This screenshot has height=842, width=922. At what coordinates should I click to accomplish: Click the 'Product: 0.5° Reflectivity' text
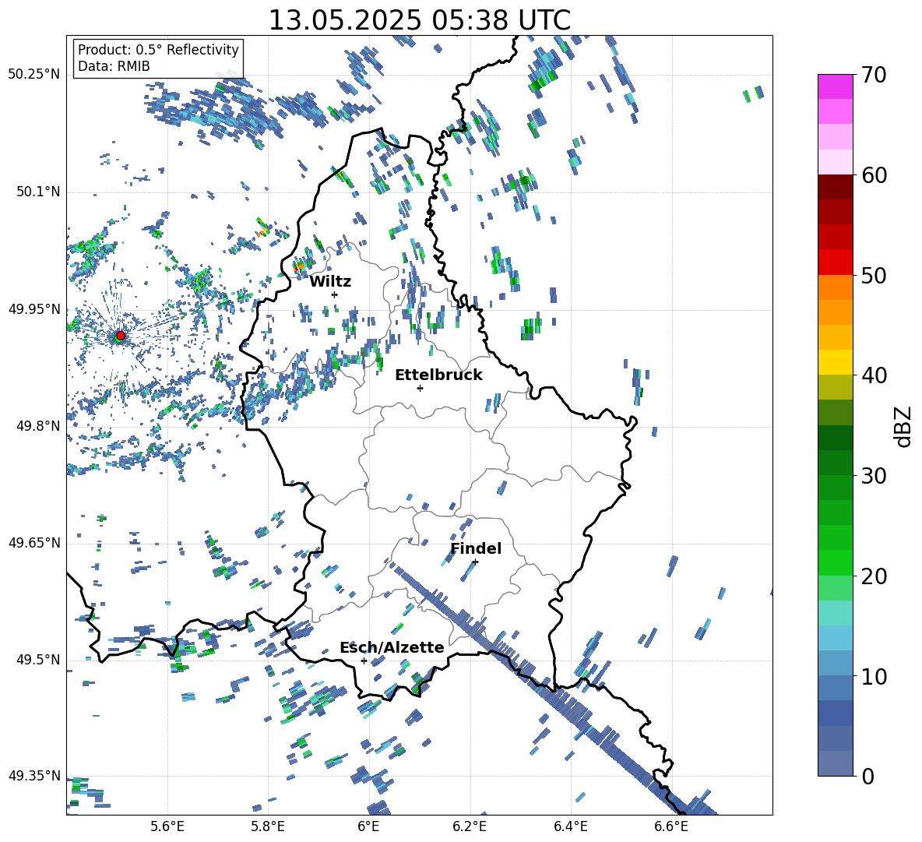(158, 49)
